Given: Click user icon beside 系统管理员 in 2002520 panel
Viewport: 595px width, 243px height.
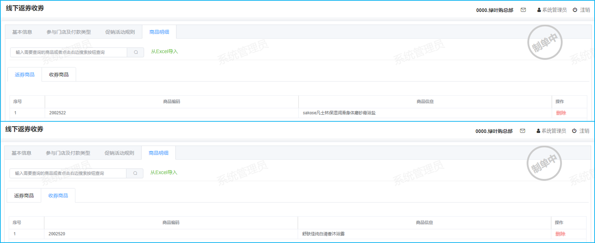Looking at the screenshot, I should [538, 131].
